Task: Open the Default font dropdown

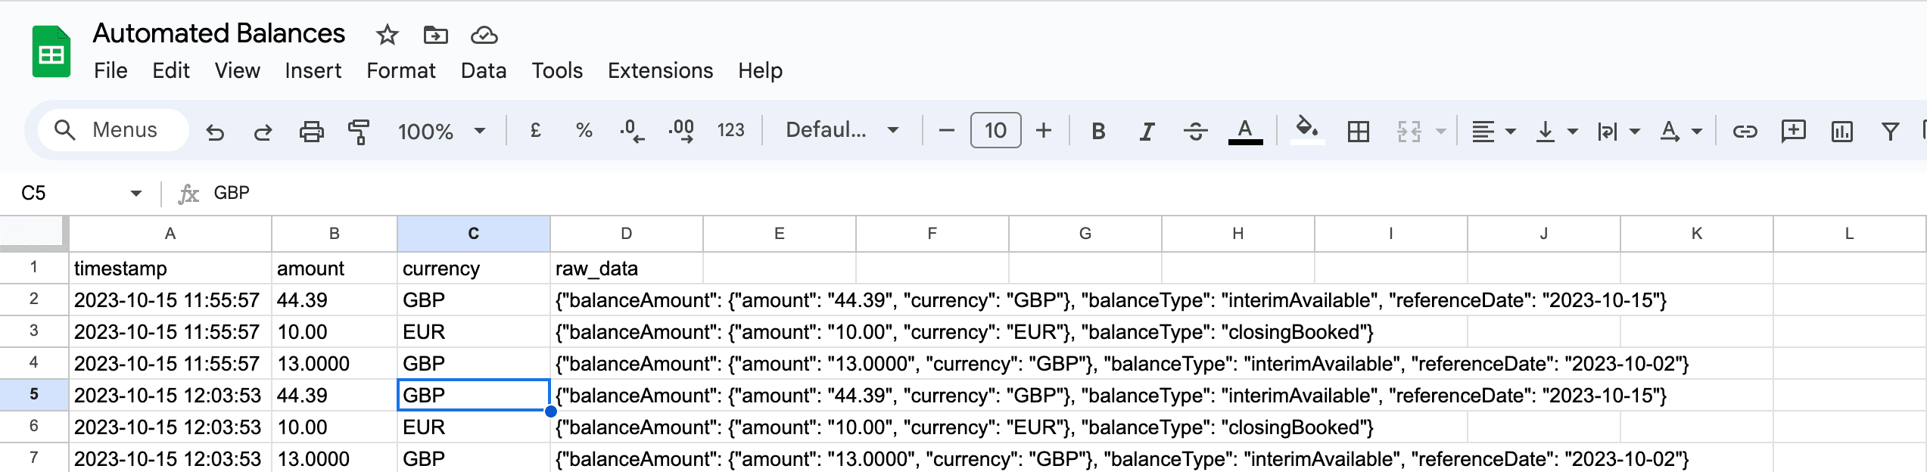Action: coord(842,130)
